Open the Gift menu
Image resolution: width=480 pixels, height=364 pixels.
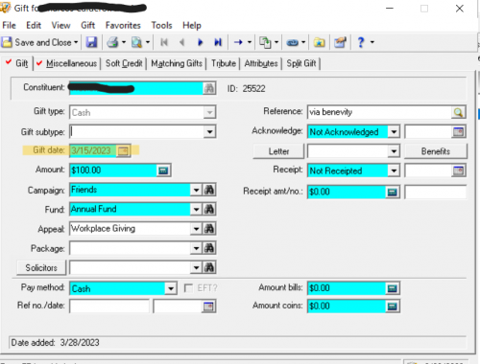pos(87,25)
